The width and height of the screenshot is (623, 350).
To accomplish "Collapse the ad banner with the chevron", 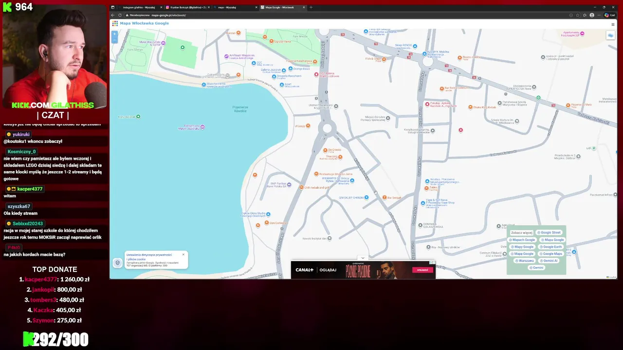I will (363, 258).
